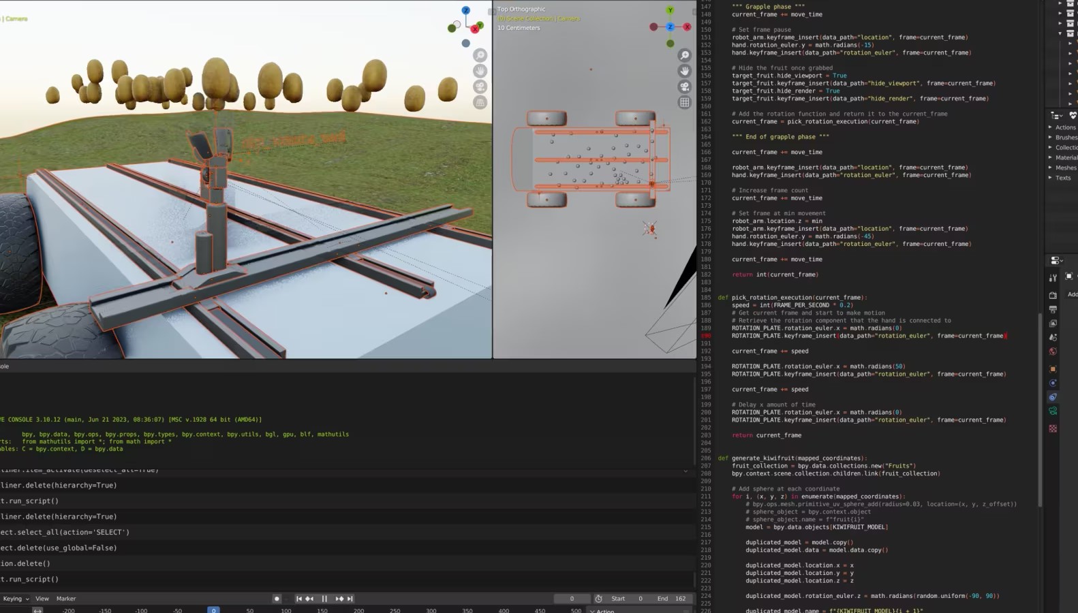
Task: Toggle the use preview range clock icon
Action: [598, 599]
